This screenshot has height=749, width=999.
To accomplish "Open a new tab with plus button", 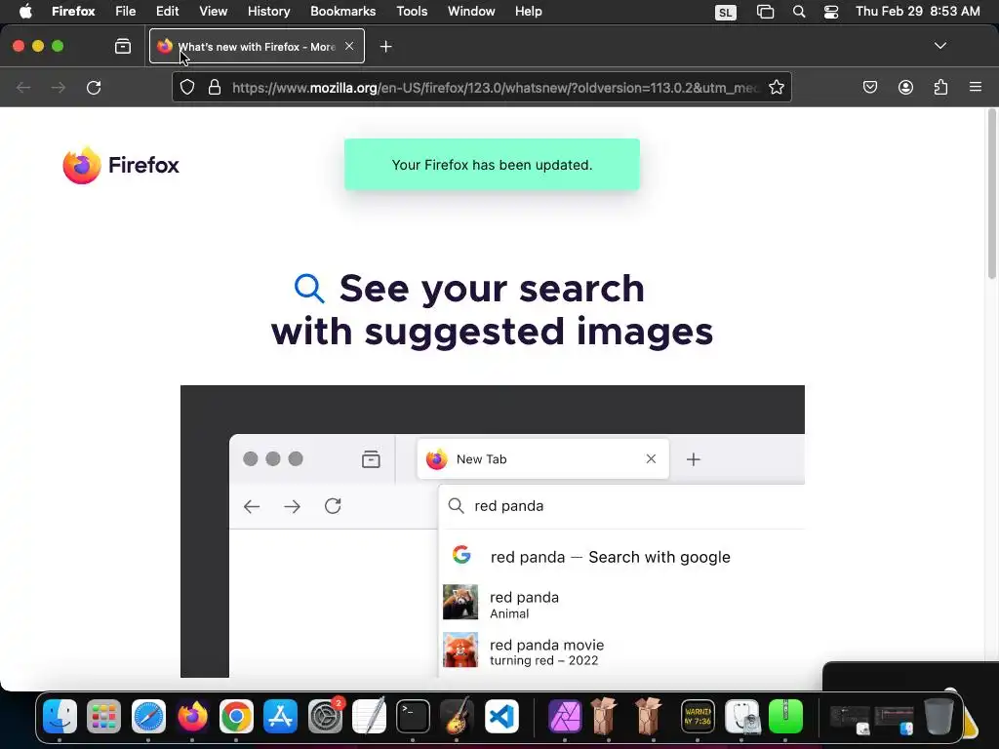I will (385, 47).
